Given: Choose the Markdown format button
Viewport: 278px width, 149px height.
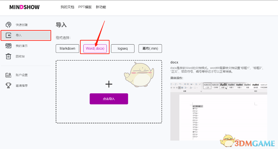Looking at the screenshot, I should pos(67,48).
